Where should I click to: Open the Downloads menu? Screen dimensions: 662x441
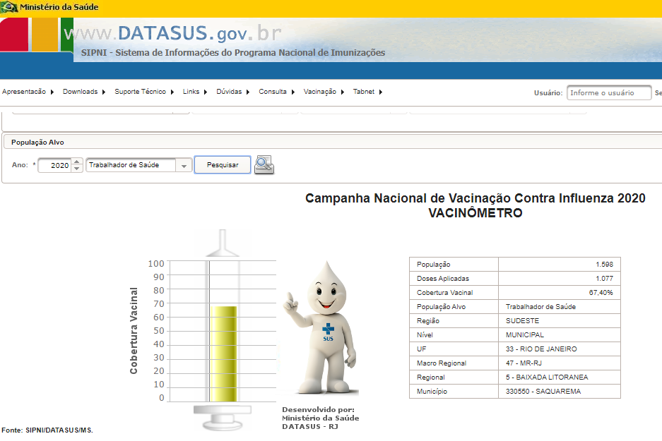point(84,92)
